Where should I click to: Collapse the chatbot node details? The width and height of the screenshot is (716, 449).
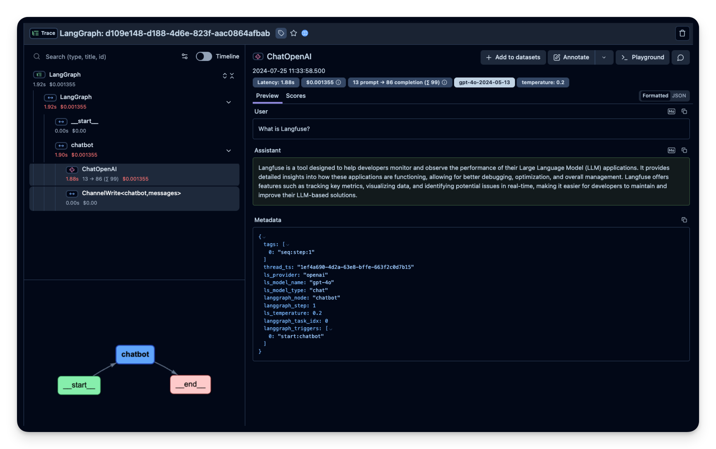[229, 151]
